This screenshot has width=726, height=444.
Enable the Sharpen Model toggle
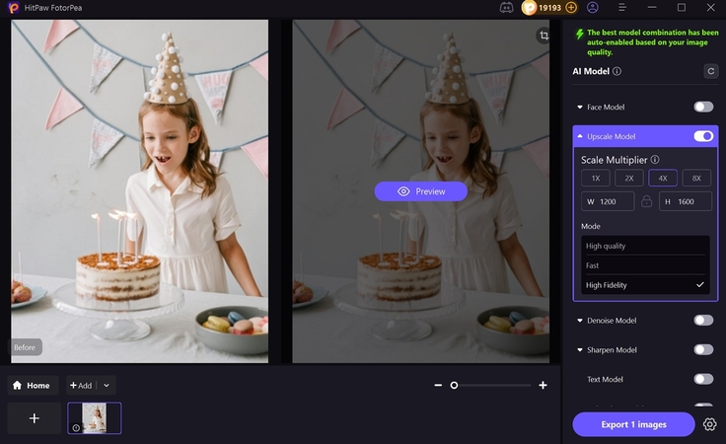(703, 350)
